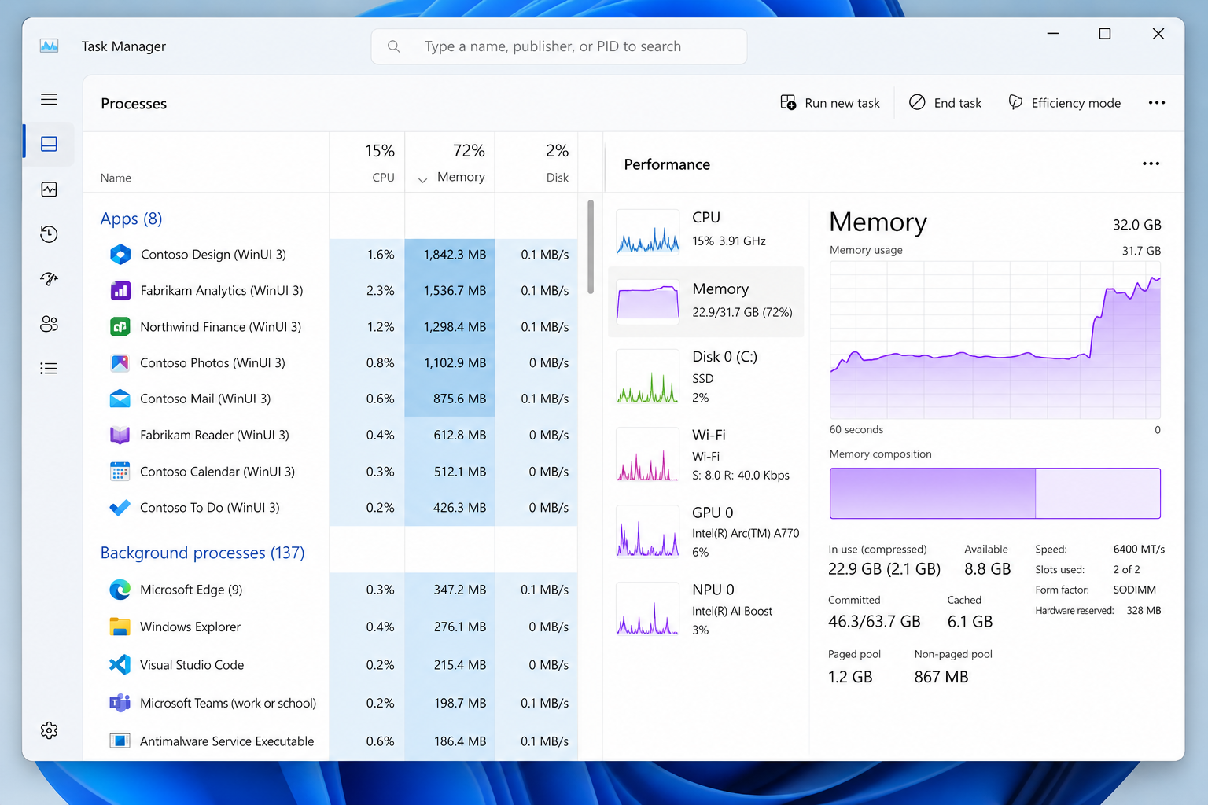Click the End task button
This screenshot has height=805, width=1208.
pos(945,103)
